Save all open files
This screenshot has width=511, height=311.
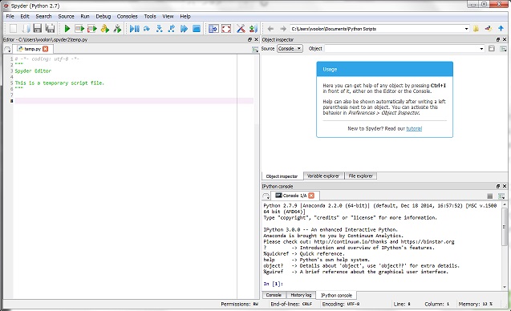tap(50, 29)
